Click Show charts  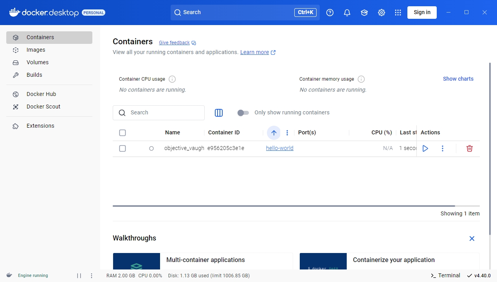coord(458,79)
